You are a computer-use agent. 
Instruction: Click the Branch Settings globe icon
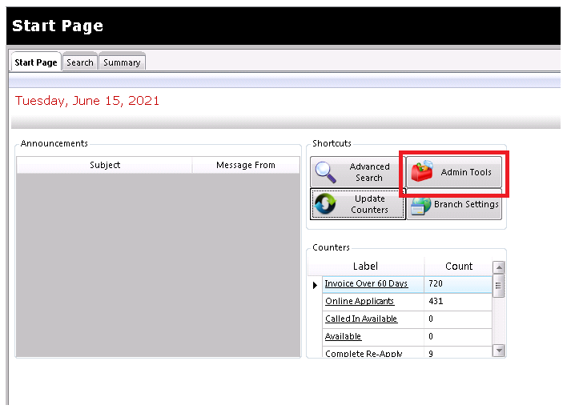pos(421,206)
